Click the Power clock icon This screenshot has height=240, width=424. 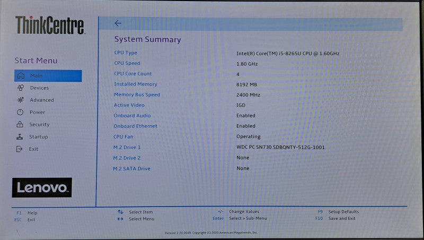[x=20, y=112]
